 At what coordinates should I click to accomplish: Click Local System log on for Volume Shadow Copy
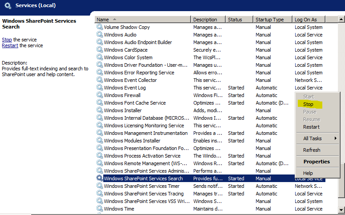click(308, 27)
